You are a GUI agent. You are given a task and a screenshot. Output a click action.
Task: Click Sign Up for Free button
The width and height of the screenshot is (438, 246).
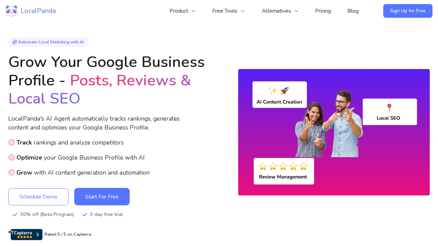408,11
